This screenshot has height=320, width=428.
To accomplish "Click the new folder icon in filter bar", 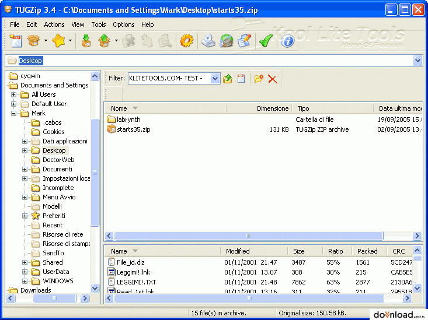I will [x=259, y=79].
